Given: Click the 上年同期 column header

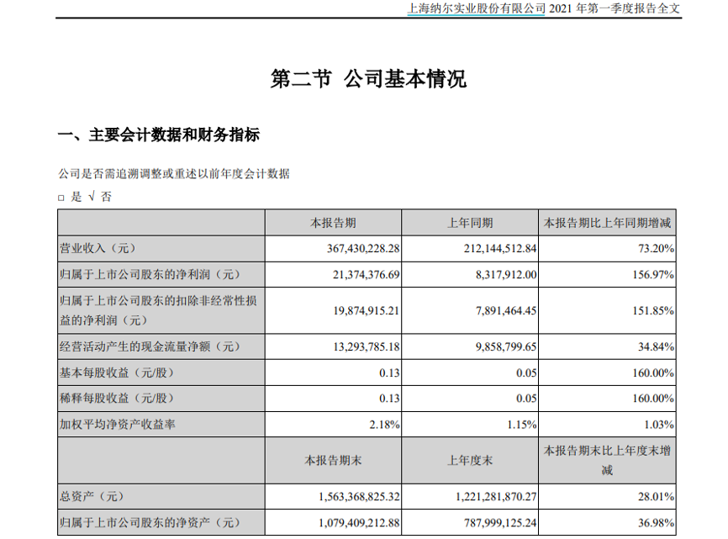Looking at the screenshot, I should click(470, 223).
